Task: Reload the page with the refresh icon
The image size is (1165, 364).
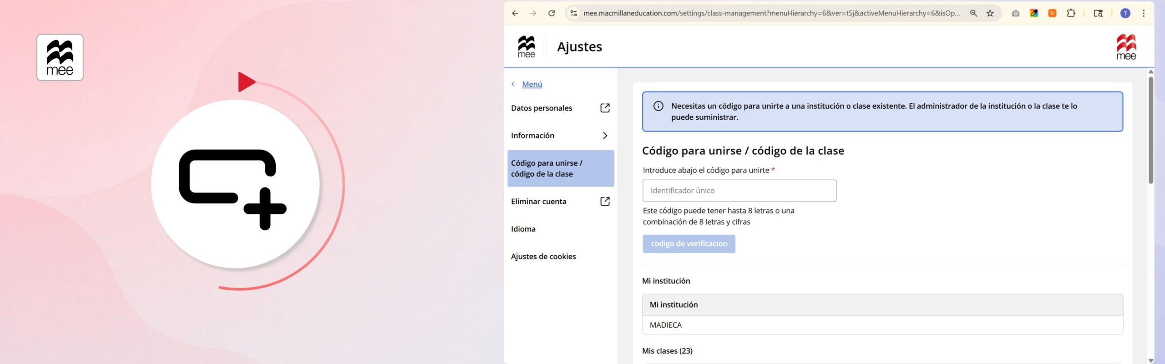Action: (552, 13)
